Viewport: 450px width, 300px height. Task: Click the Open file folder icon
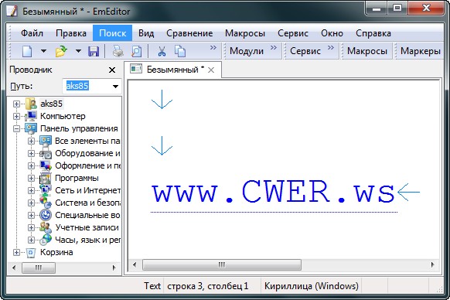(x=61, y=51)
